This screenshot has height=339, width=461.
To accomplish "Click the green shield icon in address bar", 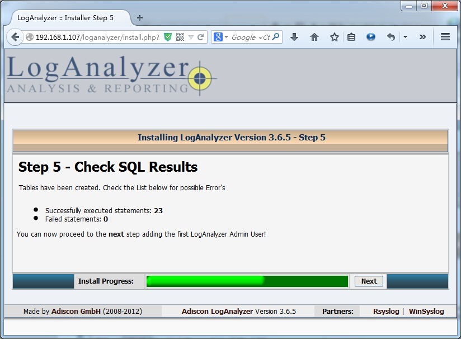I will 167,36.
